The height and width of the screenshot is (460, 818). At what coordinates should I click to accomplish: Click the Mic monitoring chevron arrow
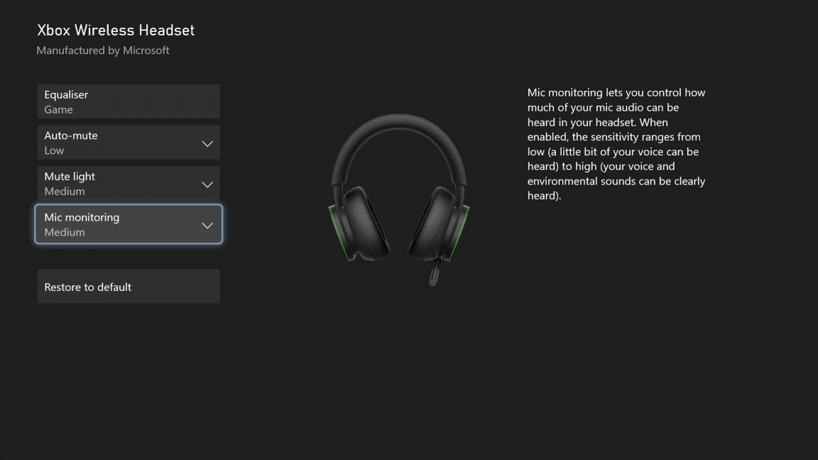[x=207, y=225]
